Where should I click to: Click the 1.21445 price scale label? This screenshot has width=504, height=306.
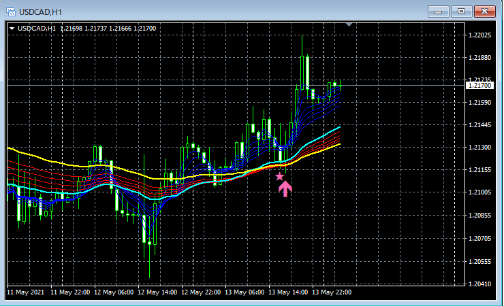(480, 124)
